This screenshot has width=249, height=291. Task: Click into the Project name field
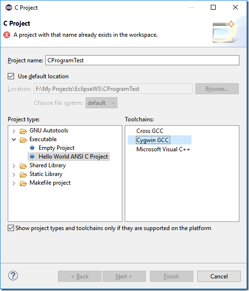tap(142, 60)
